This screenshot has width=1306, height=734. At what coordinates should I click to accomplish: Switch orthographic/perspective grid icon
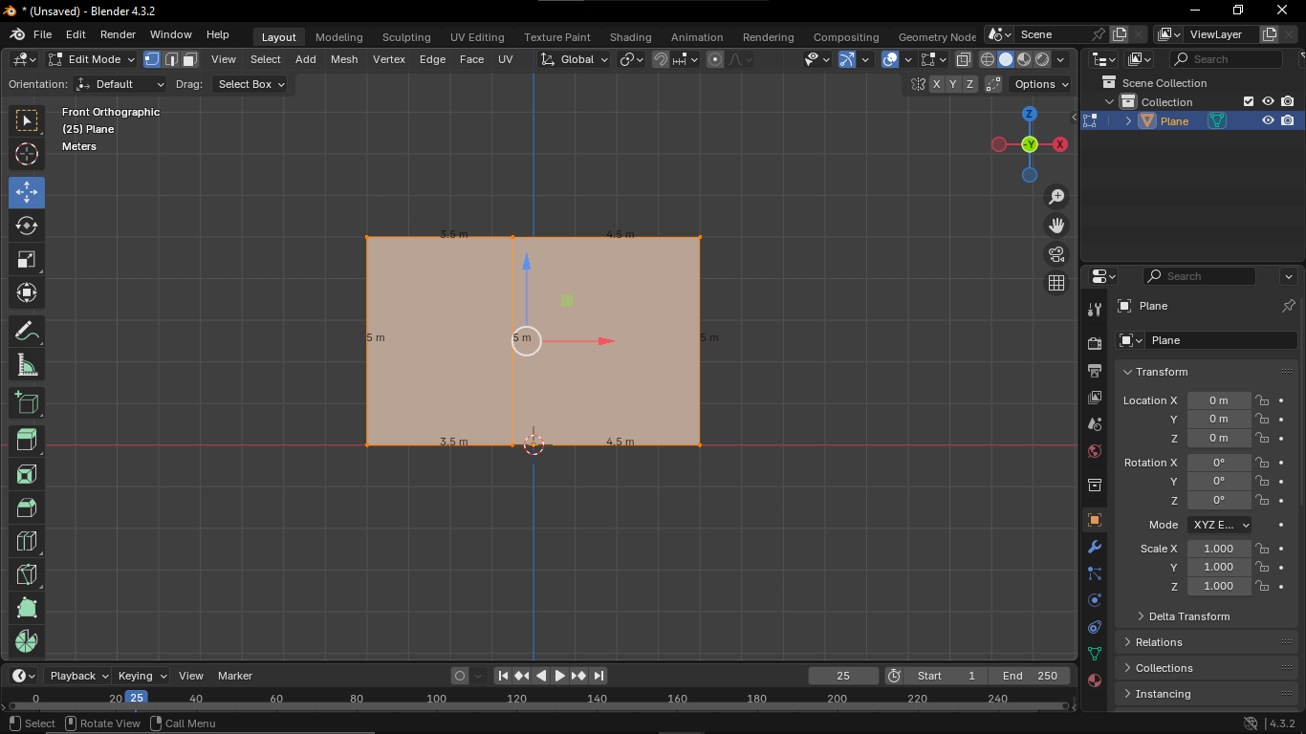point(1056,283)
